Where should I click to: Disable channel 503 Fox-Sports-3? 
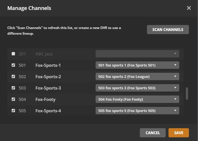tap(13, 88)
